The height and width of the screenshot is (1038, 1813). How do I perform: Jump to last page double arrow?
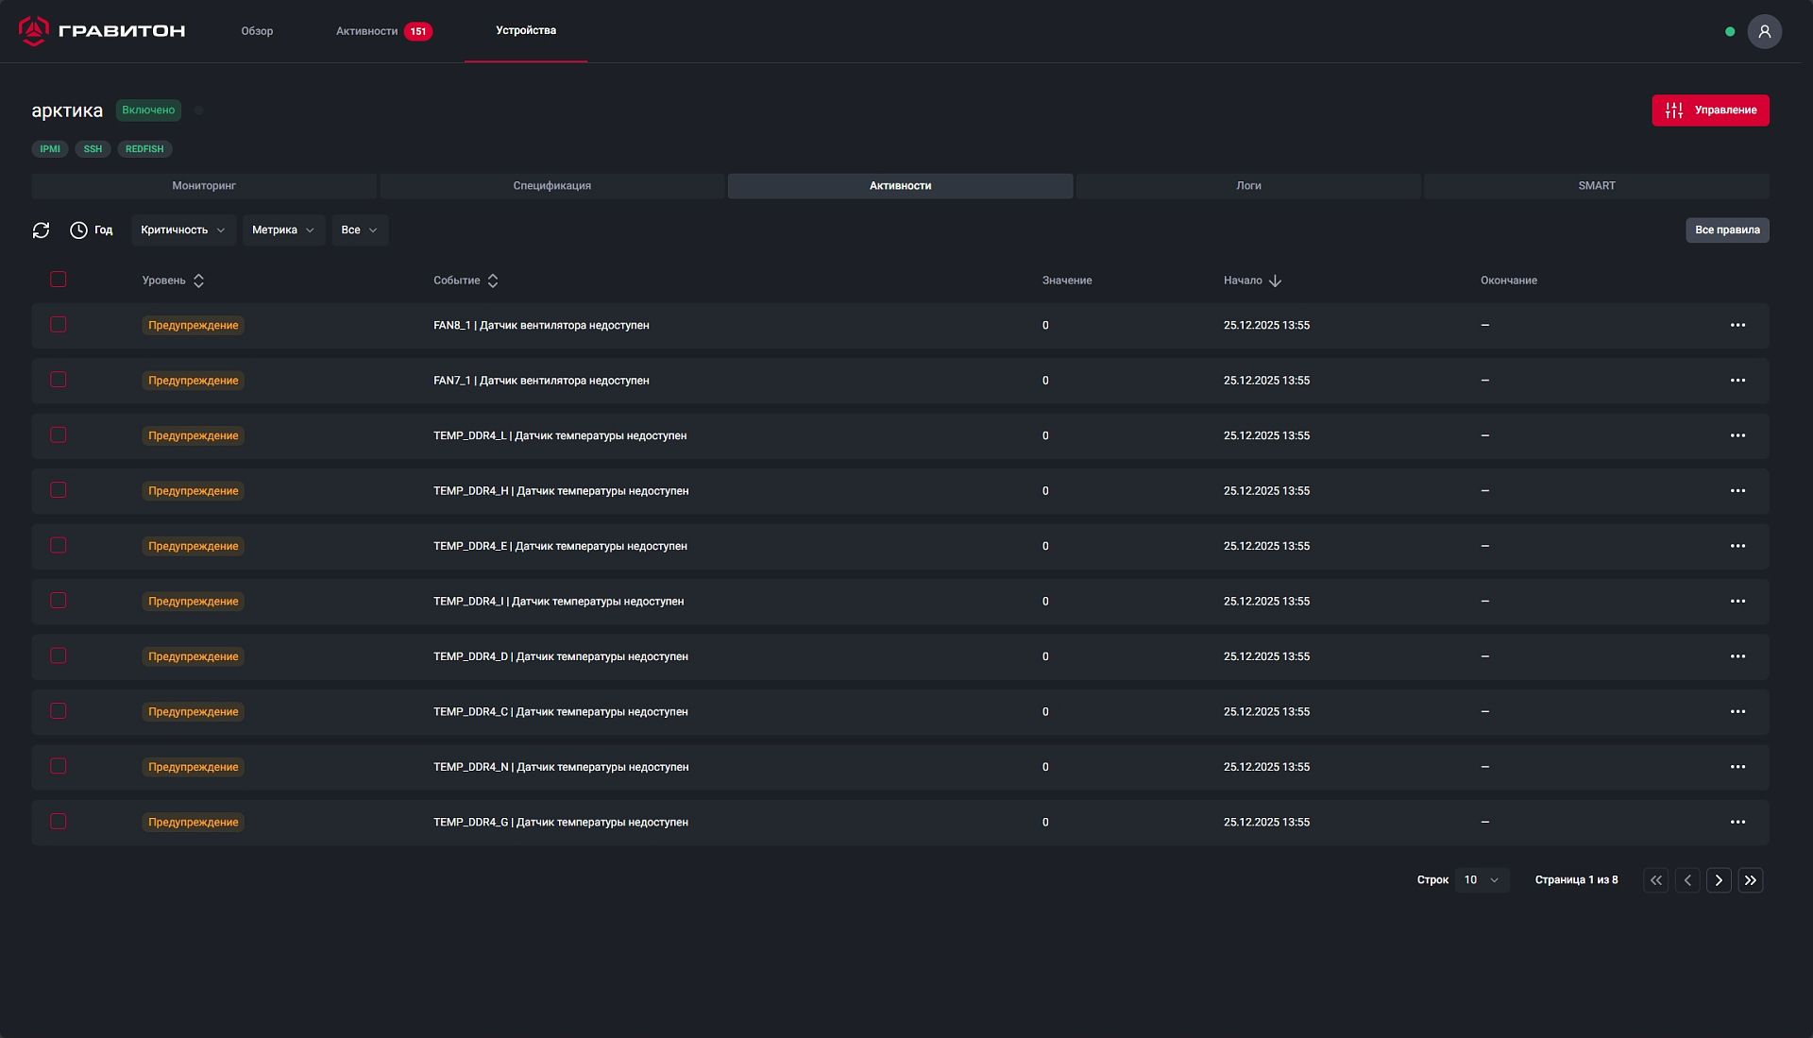point(1751,880)
